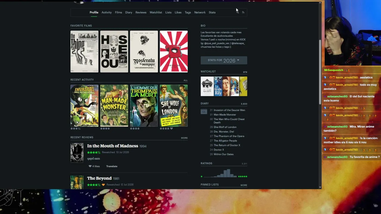Click the Diary section heading in sidebar
The image size is (381, 214).
coord(205,103)
